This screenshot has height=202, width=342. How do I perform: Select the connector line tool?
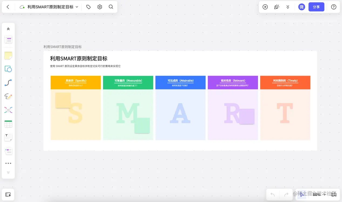8,83
